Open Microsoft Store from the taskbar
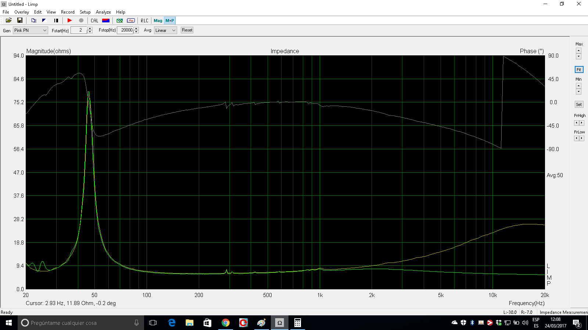The image size is (588, 330). (x=208, y=323)
